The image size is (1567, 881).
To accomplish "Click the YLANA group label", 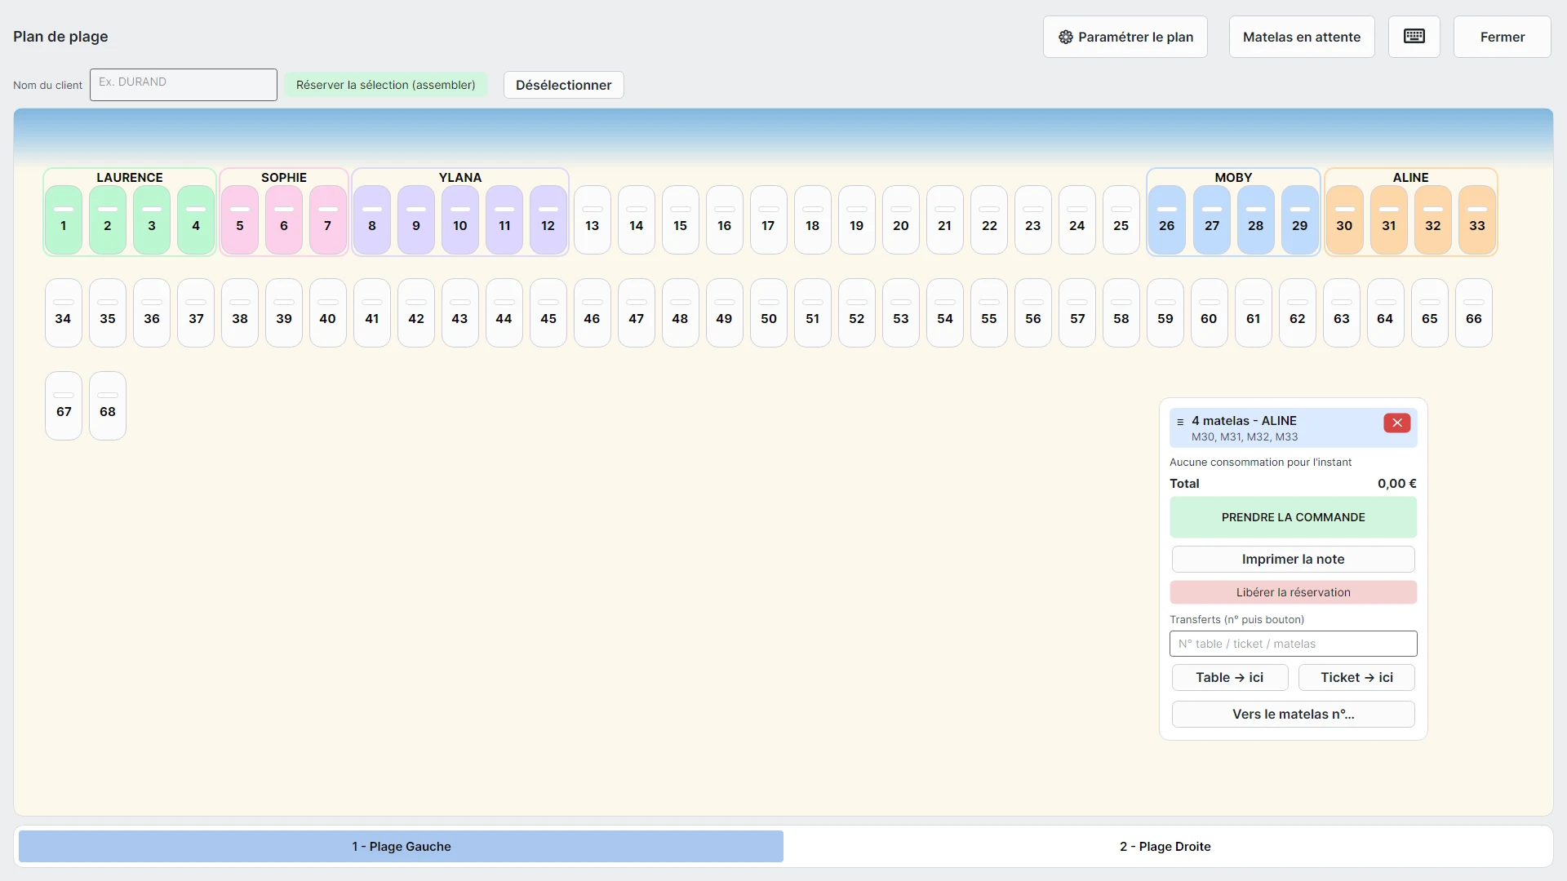I will [x=460, y=178].
